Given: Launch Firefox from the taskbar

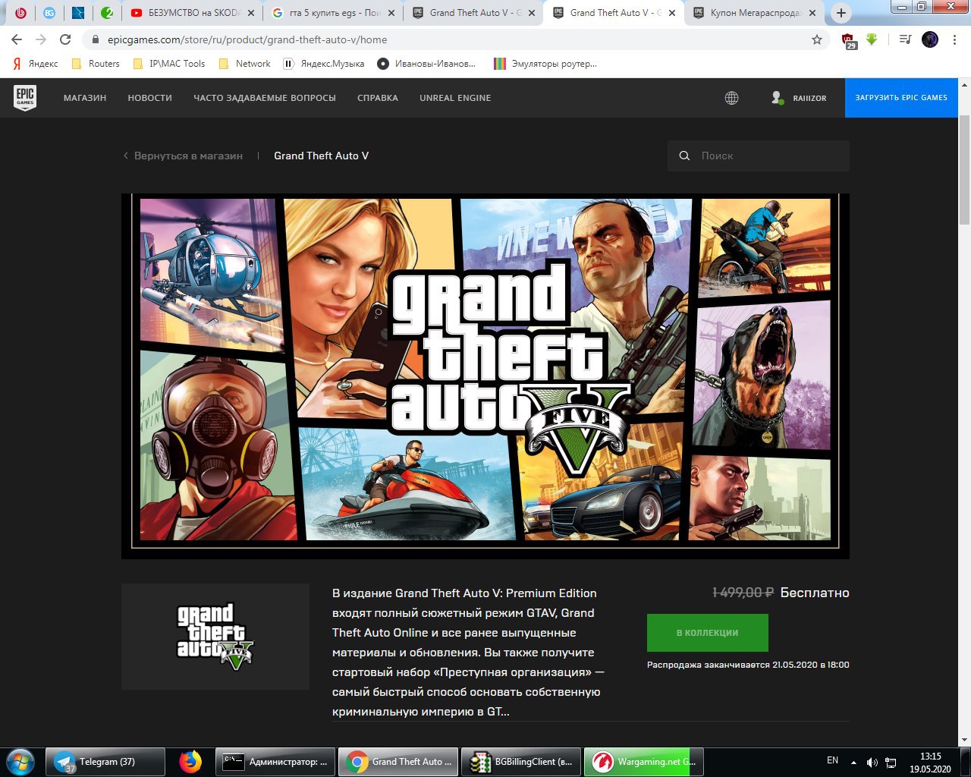Looking at the screenshot, I should (x=190, y=762).
